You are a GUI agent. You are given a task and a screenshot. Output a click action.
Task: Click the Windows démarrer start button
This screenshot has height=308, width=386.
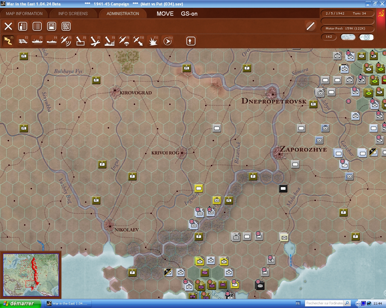point(20,303)
